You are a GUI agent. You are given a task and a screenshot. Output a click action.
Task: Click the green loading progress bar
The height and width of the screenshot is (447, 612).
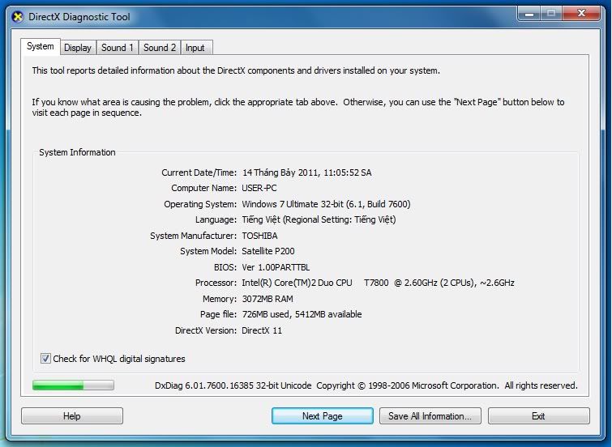click(74, 385)
